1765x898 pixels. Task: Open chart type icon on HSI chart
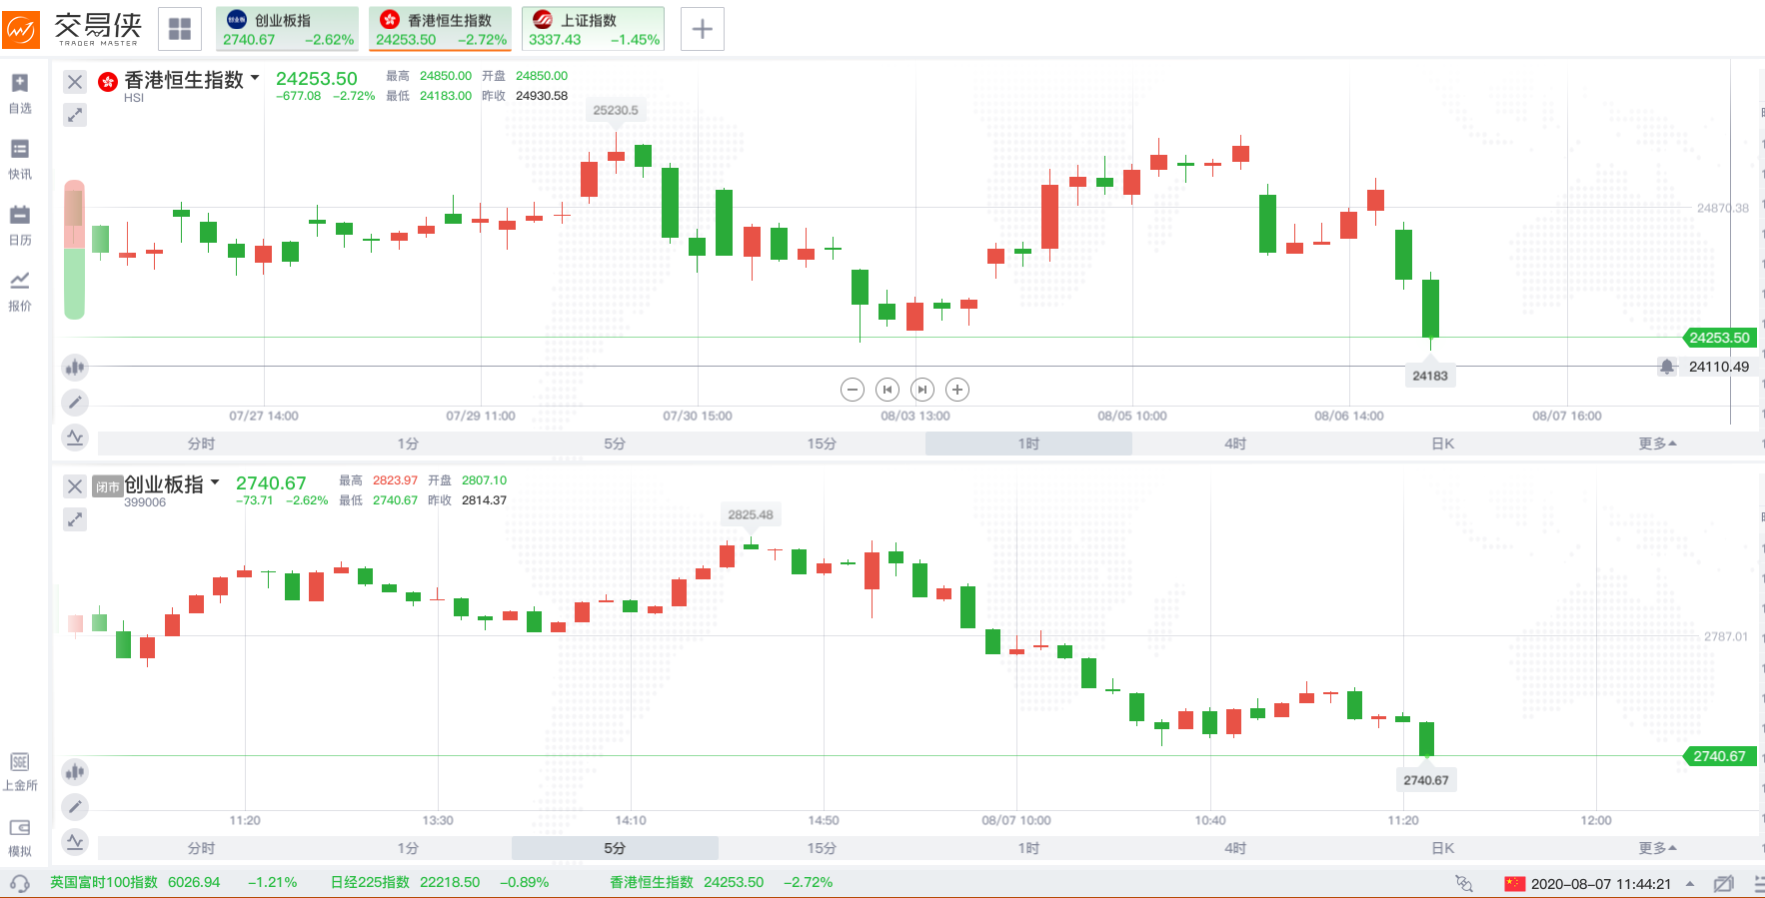(x=75, y=368)
